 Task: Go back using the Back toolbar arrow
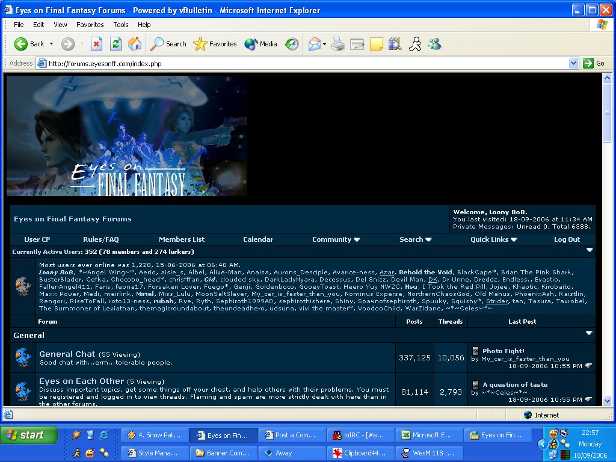click(x=29, y=44)
